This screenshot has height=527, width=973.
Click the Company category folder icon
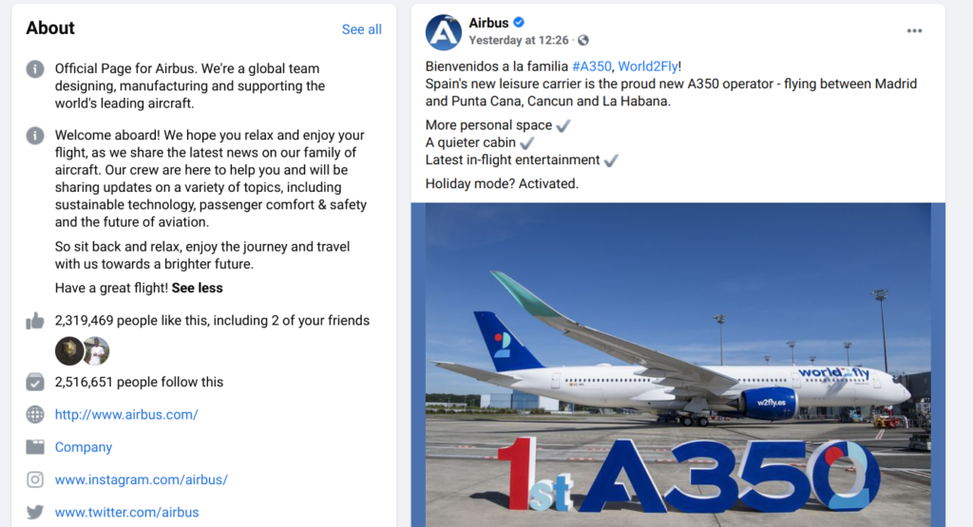35,447
